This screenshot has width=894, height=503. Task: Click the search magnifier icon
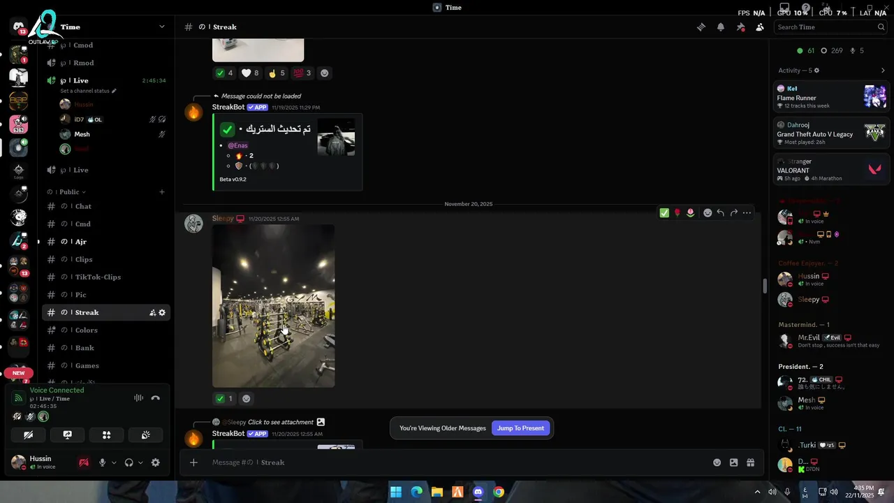881,27
